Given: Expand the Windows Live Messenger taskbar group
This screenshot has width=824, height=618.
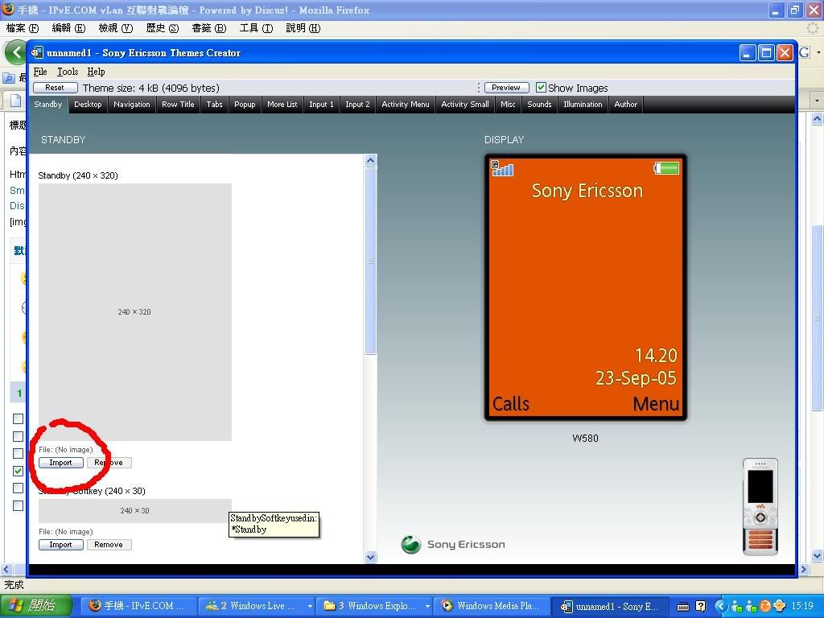Looking at the screenshot, I should point(309,607).
